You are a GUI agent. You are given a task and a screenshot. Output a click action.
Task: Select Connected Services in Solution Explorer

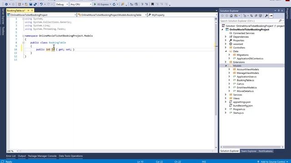point(244,33)
